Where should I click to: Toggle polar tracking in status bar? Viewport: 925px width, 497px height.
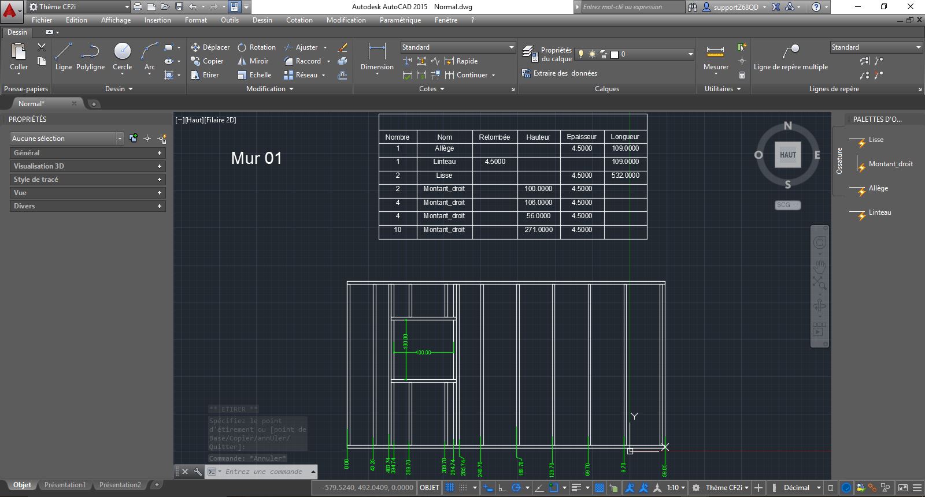(516, 488)
